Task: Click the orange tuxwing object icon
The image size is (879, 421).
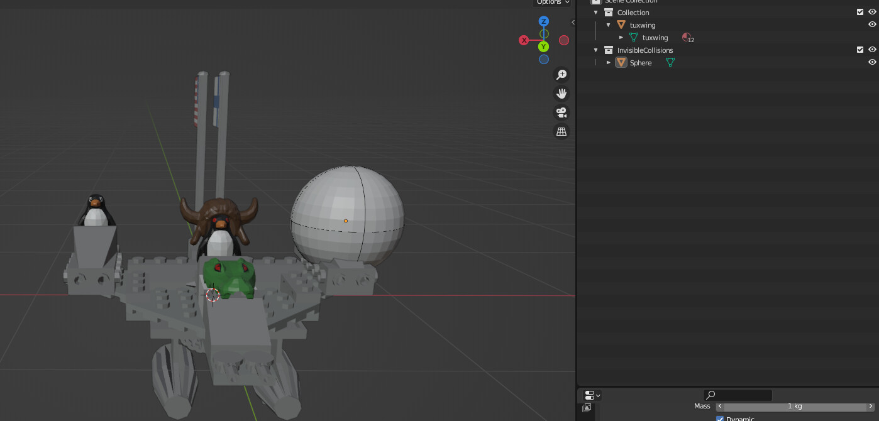Action: [621, 25]
